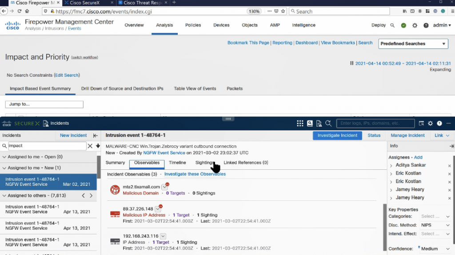Expand the Link dropdown button
Viewport: 455px width, 255px height.
(x=442, y=135)
